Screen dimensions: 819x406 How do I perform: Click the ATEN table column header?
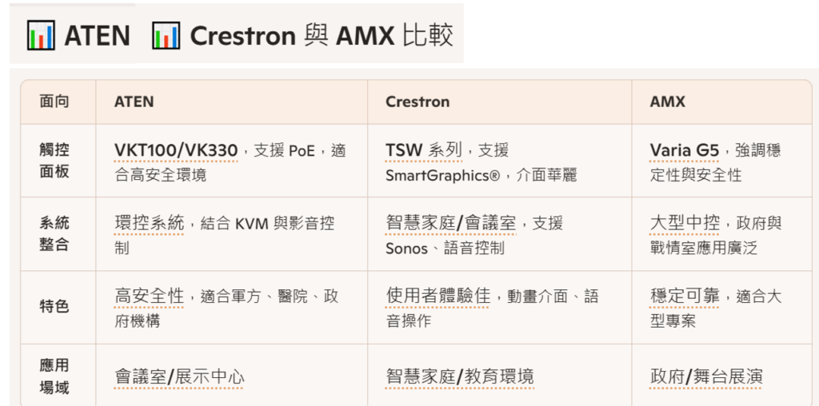click(134, 101)
